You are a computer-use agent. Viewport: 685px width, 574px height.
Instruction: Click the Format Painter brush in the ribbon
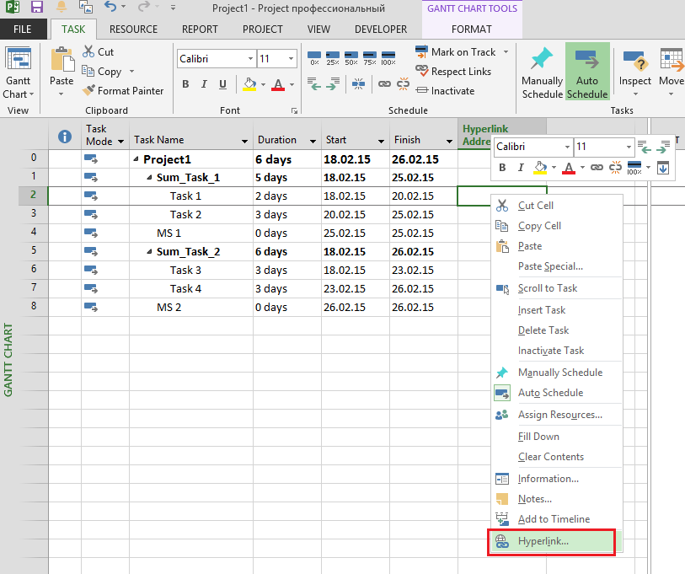[x=88, y=90]
